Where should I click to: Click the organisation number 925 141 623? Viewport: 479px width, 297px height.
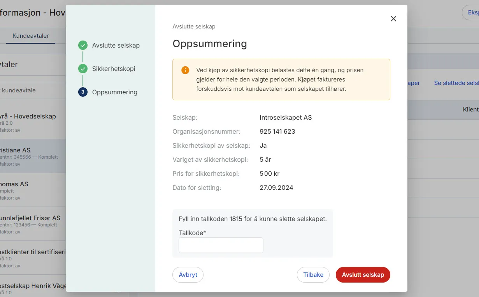pos(277,131)
